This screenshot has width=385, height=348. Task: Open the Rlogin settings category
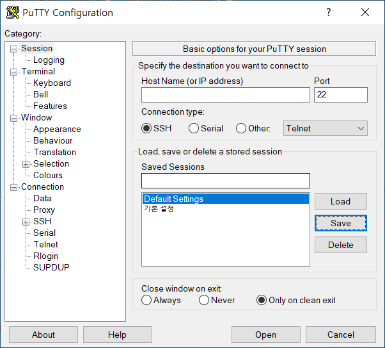coord(45,256)
